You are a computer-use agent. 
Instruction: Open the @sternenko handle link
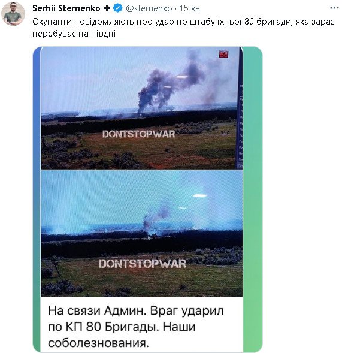(149, 8)
